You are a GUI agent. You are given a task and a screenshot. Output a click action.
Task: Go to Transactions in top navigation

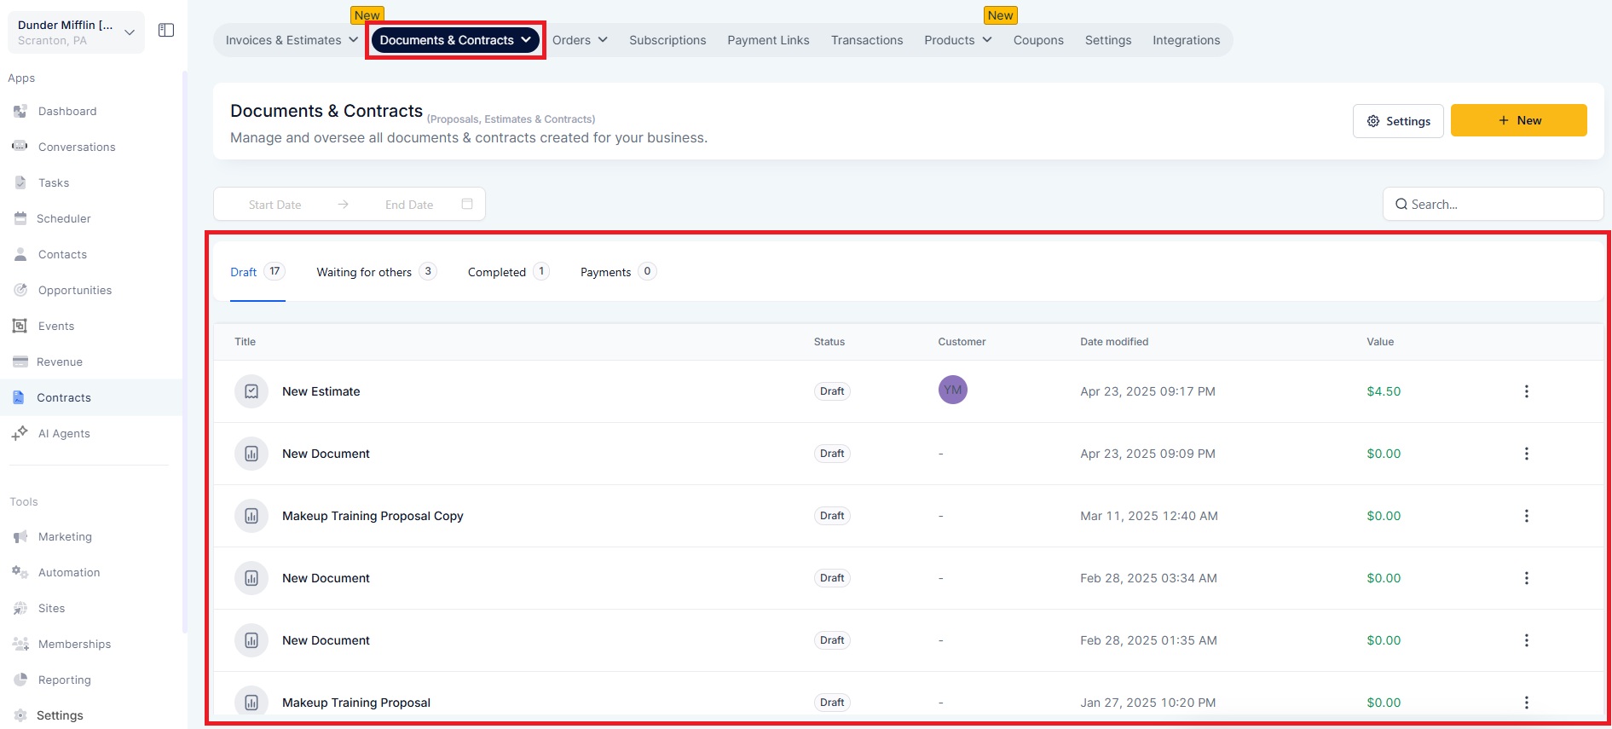(867, 40)
